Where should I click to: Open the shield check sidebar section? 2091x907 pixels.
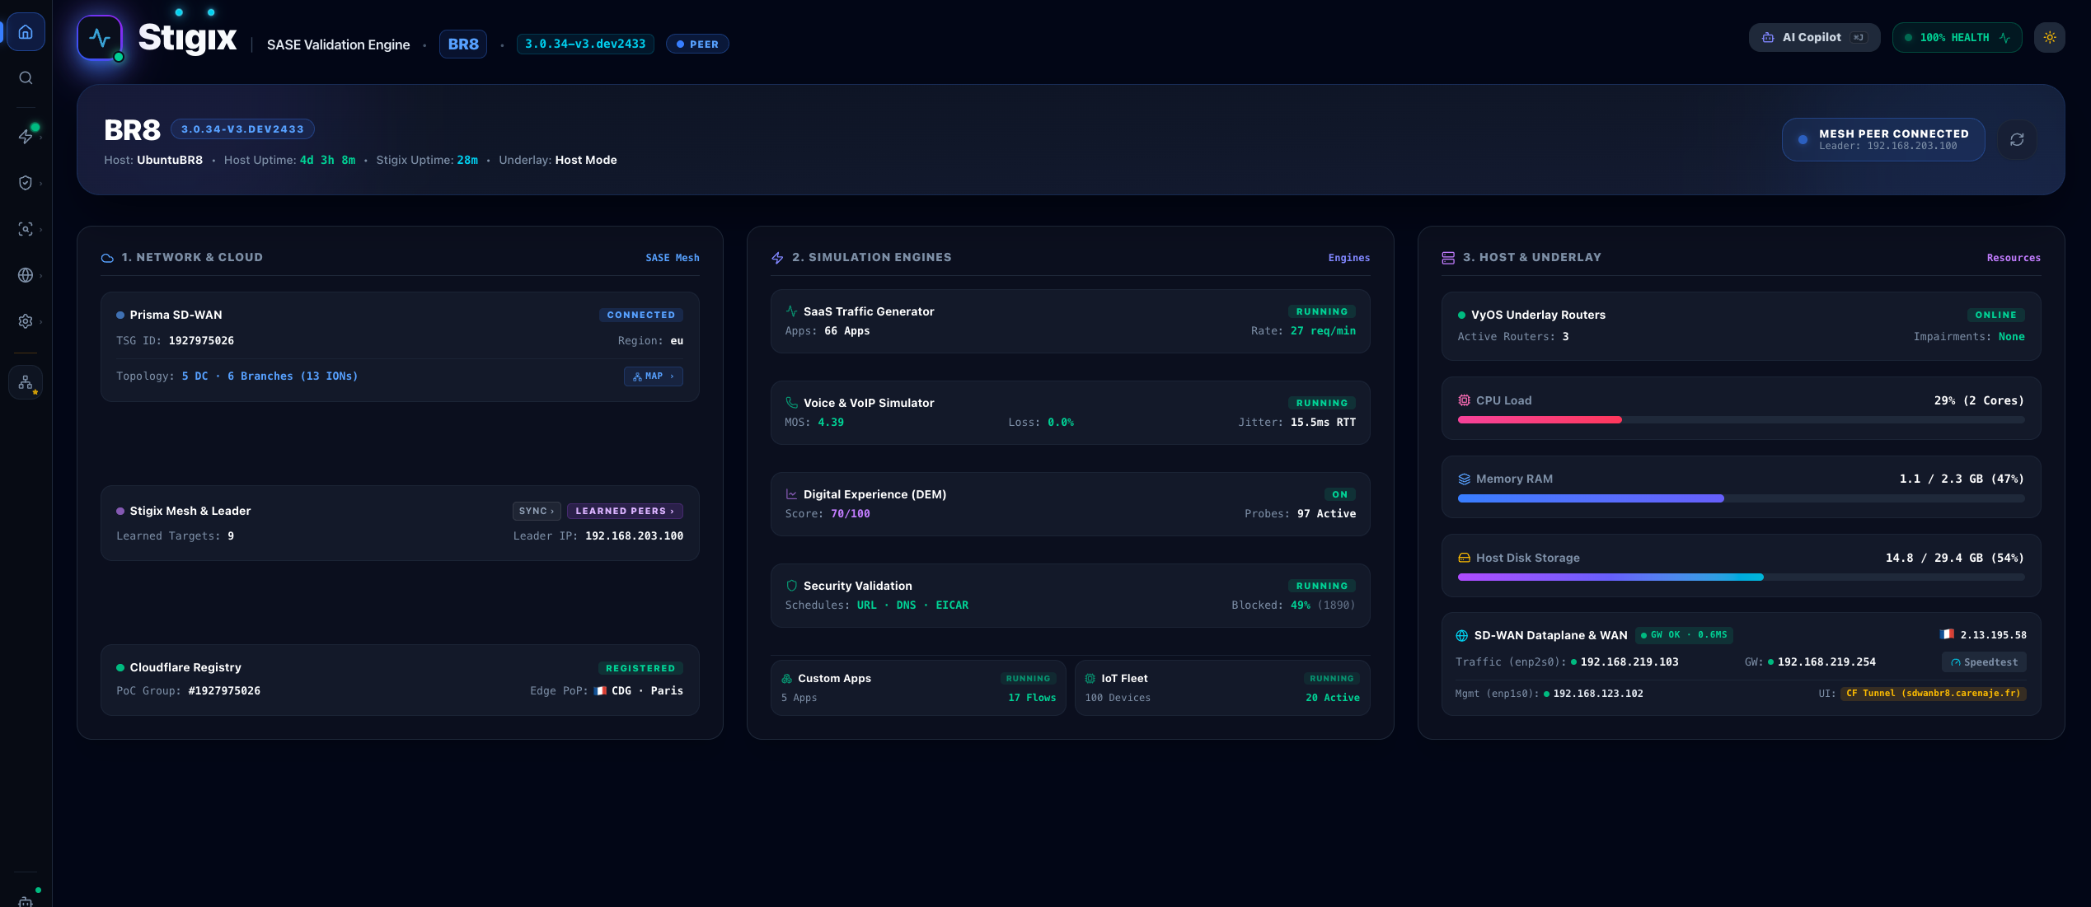pos(26,183)
